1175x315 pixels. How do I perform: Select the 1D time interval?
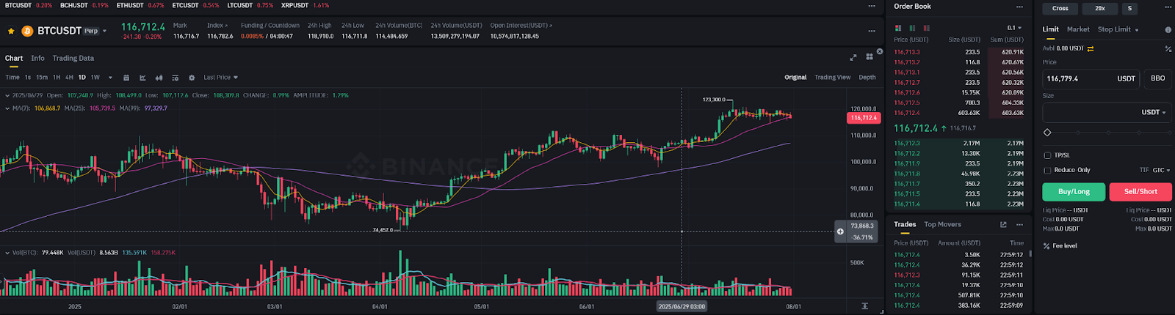82,78
